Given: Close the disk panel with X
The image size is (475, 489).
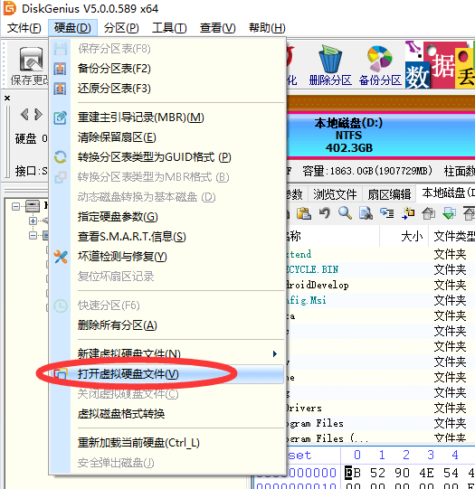Looking at the screenshot, I should pyautogui.click(x=7, y=99).
